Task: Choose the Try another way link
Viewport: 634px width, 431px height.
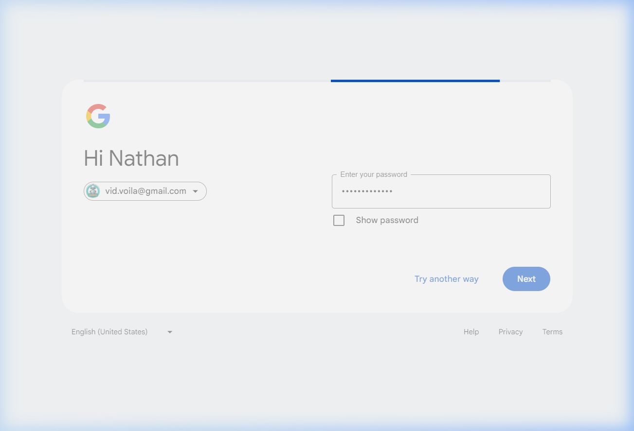Action: coord(446,279)
